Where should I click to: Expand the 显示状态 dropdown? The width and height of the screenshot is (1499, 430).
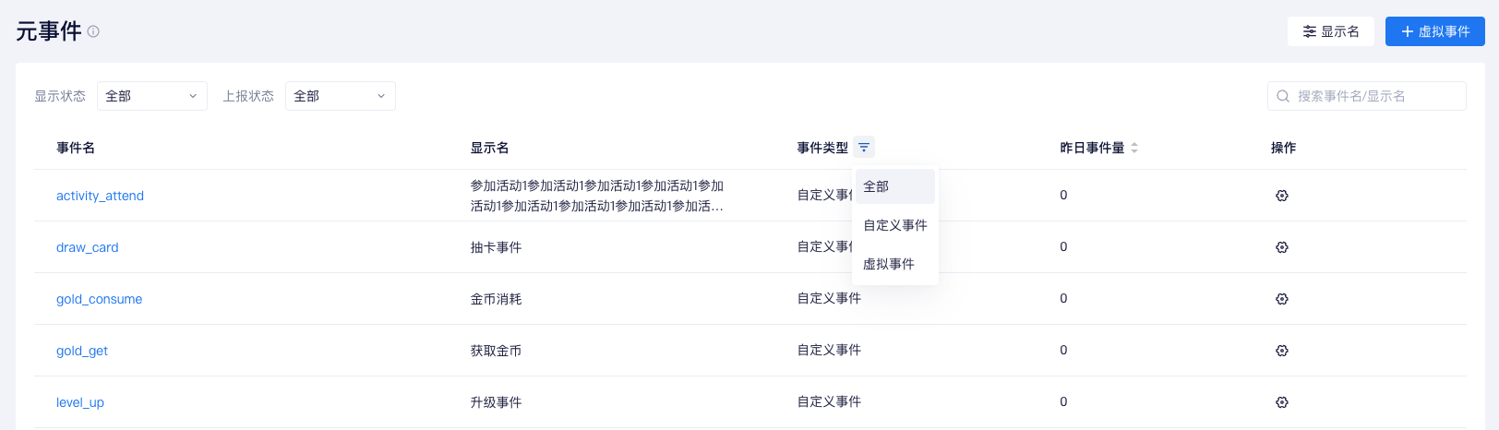click(x=152, y=96)
